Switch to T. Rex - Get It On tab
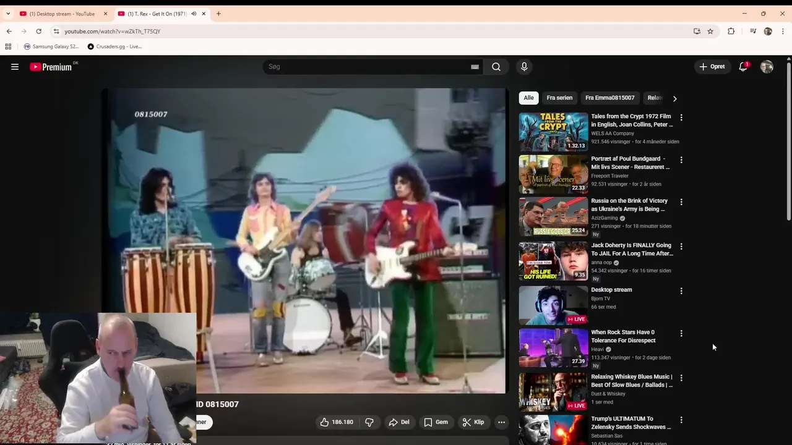This screenshot has width=792, height=445. (157, 14)
